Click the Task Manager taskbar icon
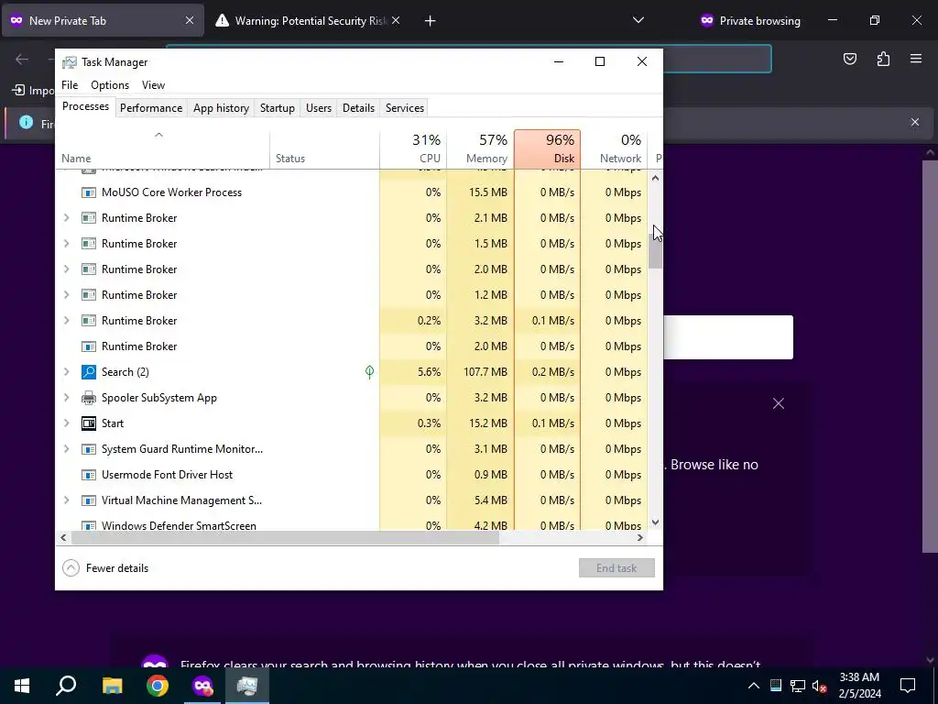Viewport: 938px width, 704px height. pos(247,686)
